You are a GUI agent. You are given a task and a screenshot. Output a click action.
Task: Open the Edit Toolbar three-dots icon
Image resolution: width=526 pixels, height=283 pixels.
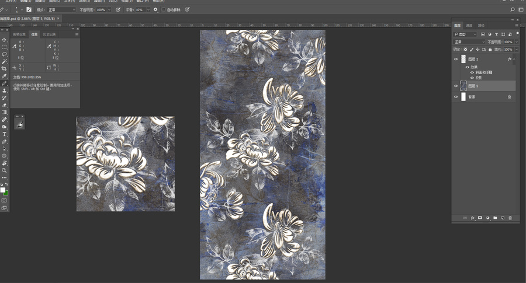4,178
